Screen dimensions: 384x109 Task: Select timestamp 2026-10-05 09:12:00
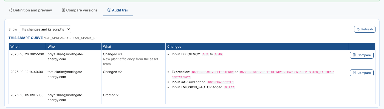pos(27,95)
